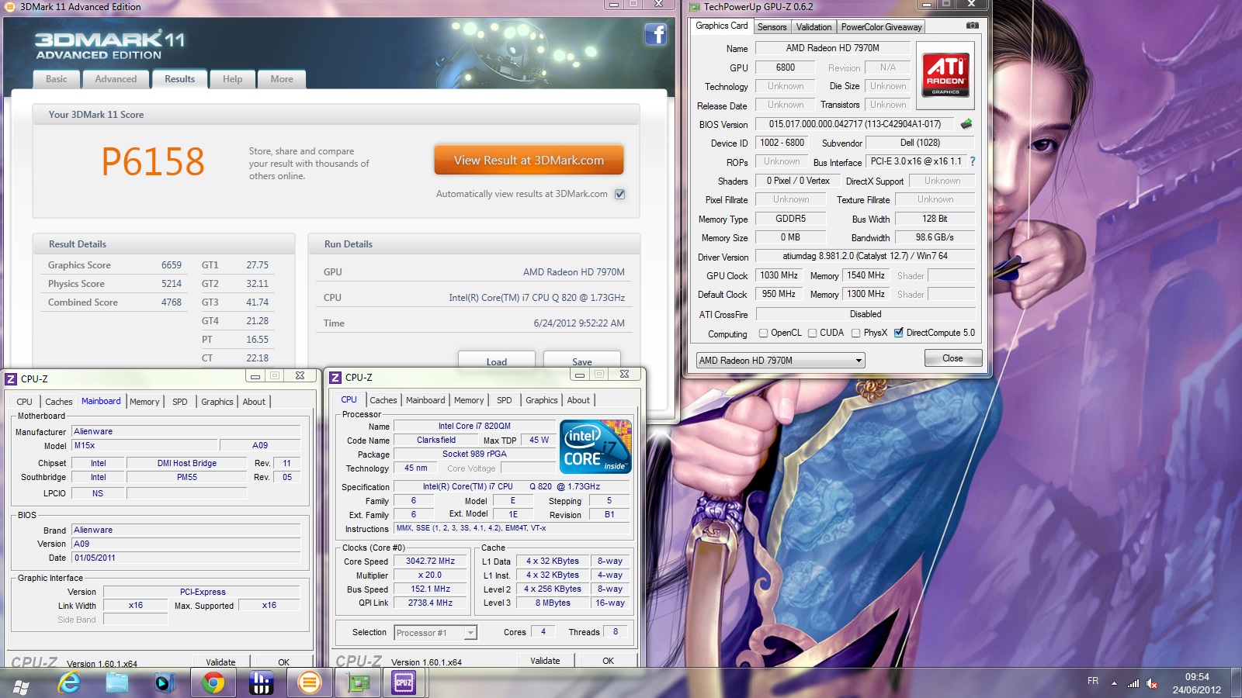
Task: Click OK in left CPU-Z window
Action: 283,662
